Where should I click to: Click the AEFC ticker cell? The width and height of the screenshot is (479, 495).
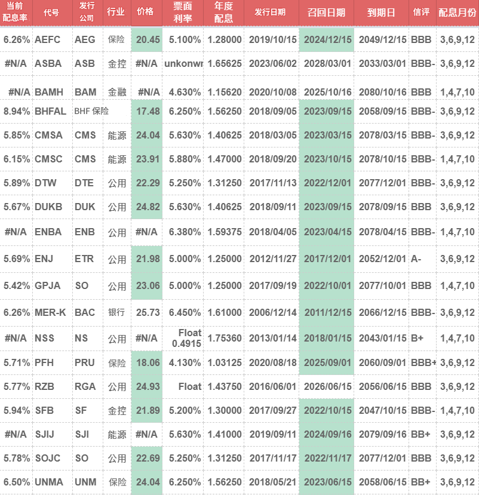pos(49,39)
